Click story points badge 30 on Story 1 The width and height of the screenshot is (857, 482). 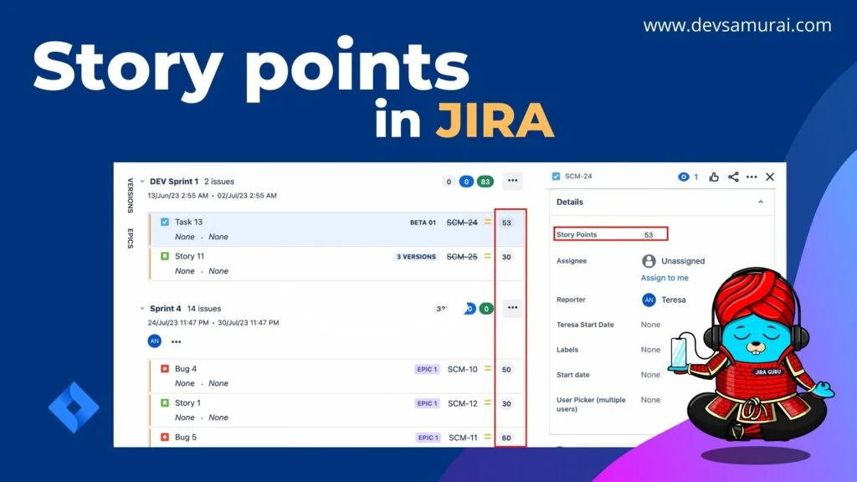click(x=506, y=403)
